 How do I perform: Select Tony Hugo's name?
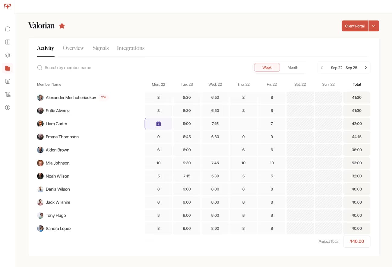tap(56, 215)
